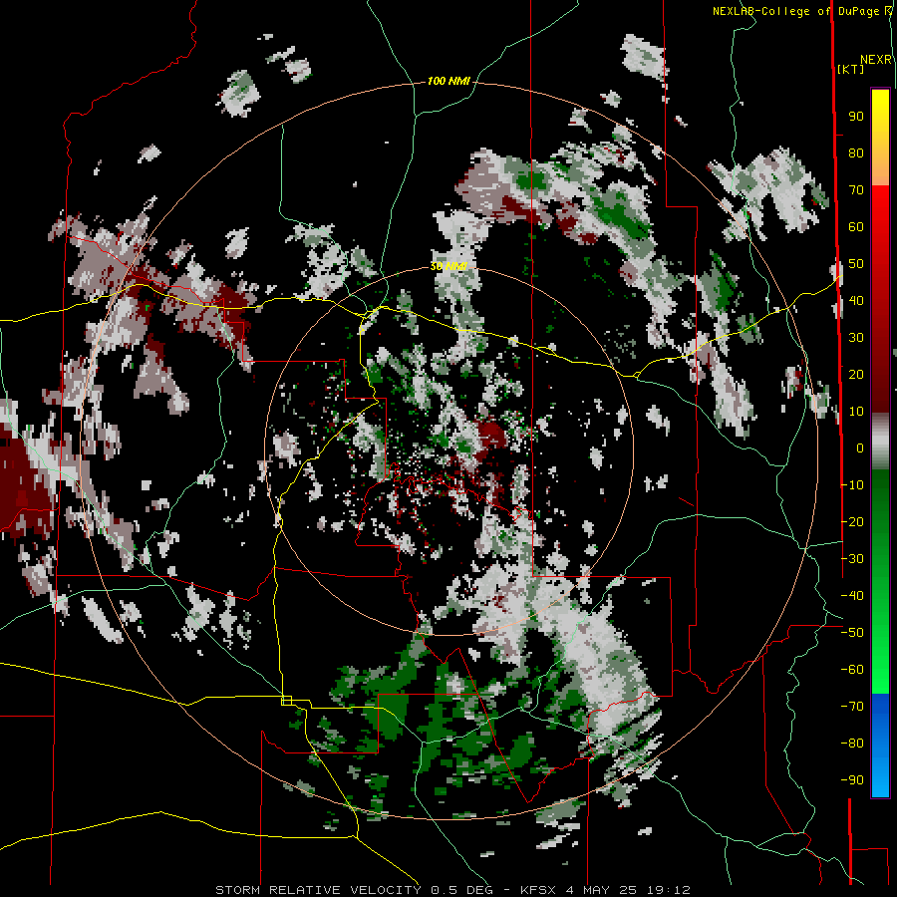Click the -40 value on velocity scale
The width and height of the screenshot is (897, 897).
pos(852,596)
